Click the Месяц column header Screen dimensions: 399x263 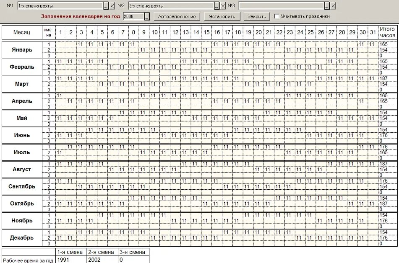point(22,32)
